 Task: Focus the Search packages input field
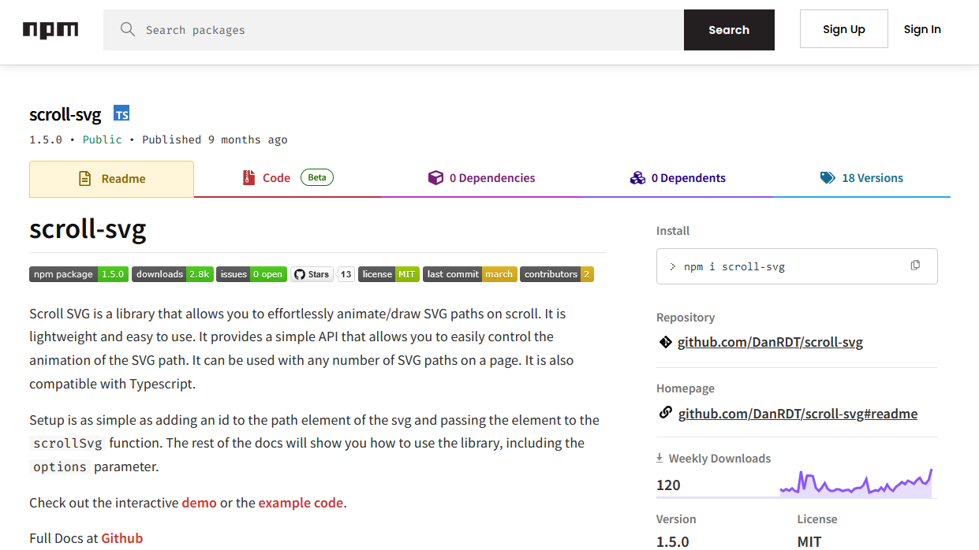coord(394,30)
